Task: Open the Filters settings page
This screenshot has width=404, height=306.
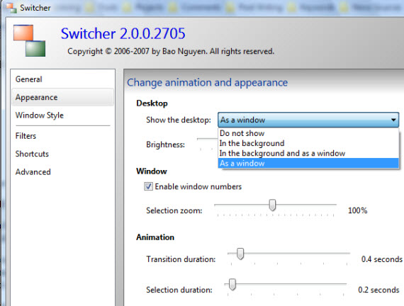Action: 62,136
